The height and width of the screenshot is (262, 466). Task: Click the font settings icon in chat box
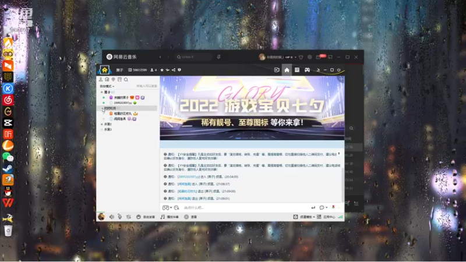[x=176, y=208]
